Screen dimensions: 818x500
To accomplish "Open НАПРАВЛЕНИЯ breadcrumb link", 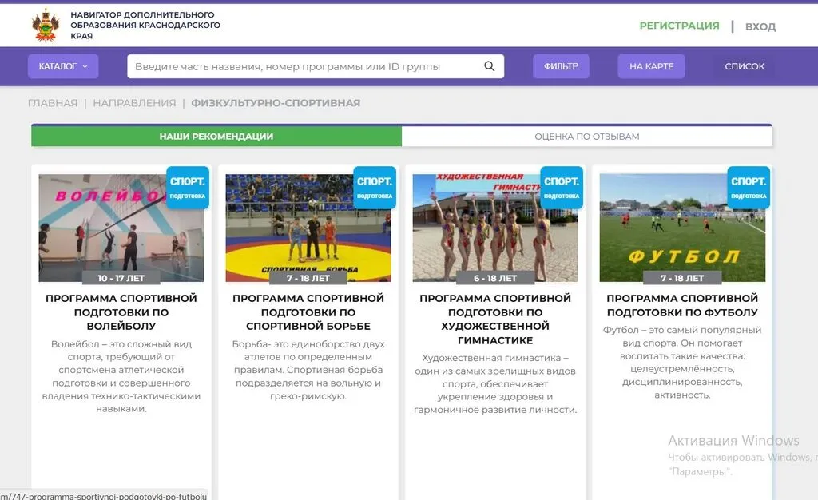I will click(x=134, y=103).
